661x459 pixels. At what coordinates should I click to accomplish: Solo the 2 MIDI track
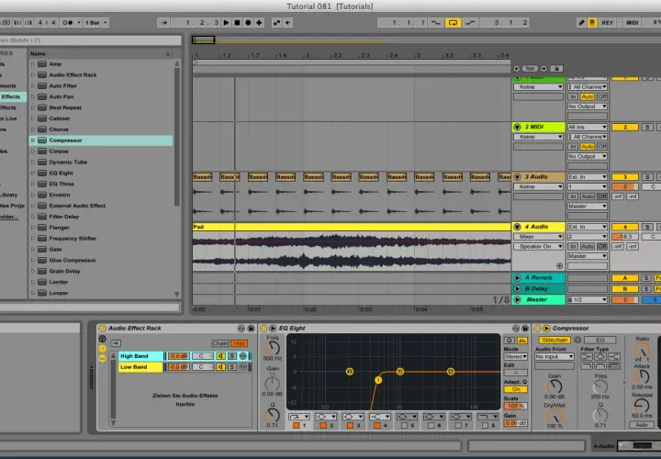pyautogui.click(x=647, y=128)
